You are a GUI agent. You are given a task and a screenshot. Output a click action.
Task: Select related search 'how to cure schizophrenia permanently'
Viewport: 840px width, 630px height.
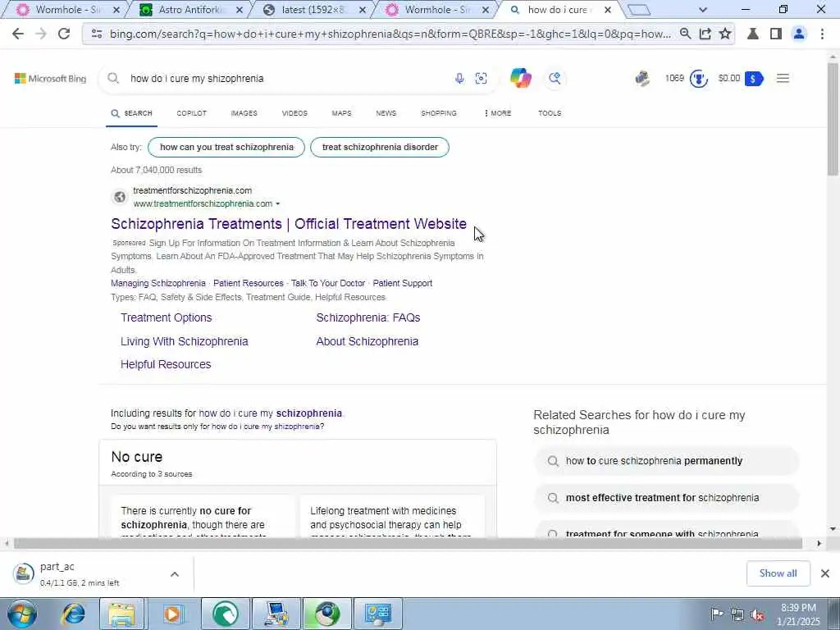coord(666,461)
